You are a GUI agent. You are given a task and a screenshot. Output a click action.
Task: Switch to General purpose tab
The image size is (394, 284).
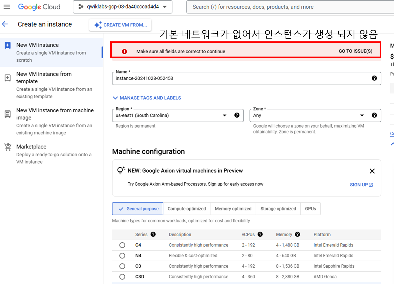coord(138,209)
